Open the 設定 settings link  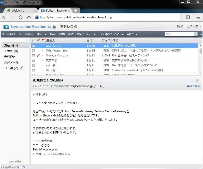(180, 26)
